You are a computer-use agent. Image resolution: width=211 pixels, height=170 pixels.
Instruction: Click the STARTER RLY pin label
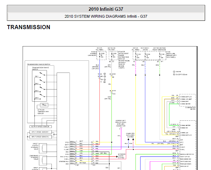click(64, 162)
